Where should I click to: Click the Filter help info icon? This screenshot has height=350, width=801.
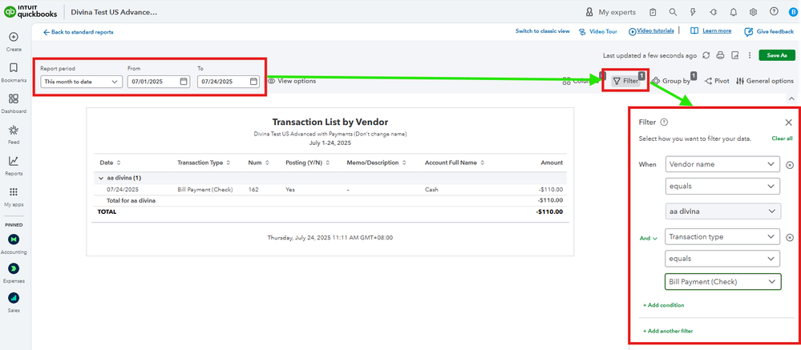point(664,122)
